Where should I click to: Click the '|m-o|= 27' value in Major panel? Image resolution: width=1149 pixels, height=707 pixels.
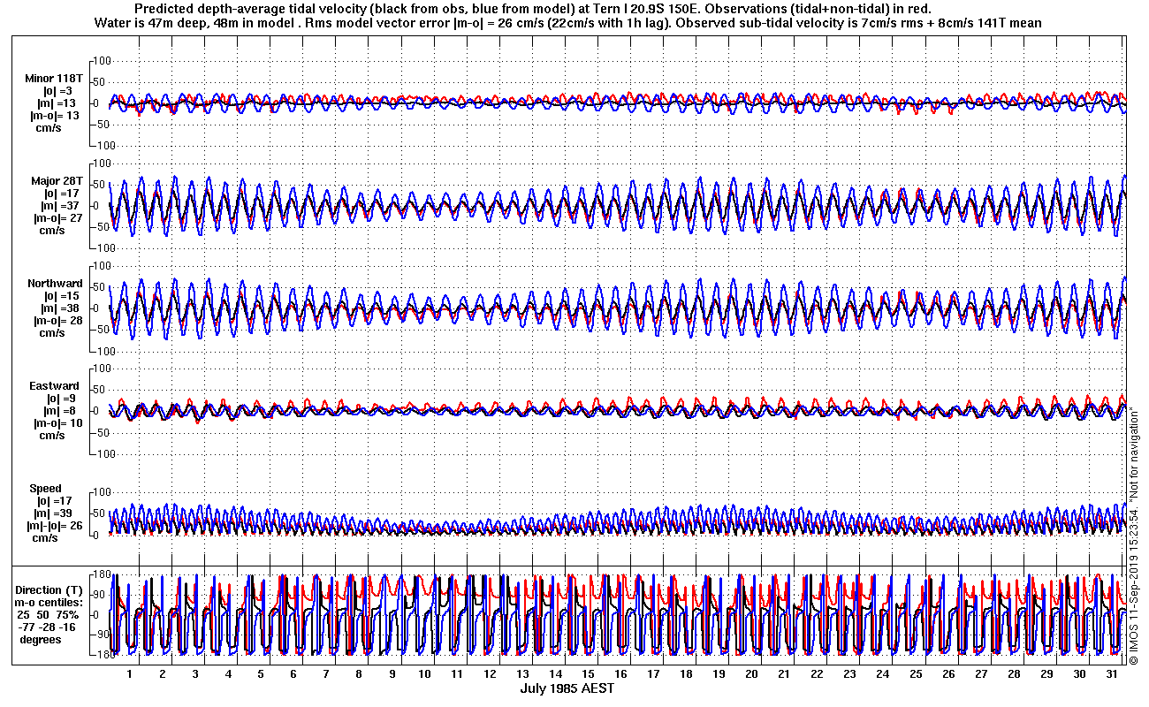pos(57,218)
